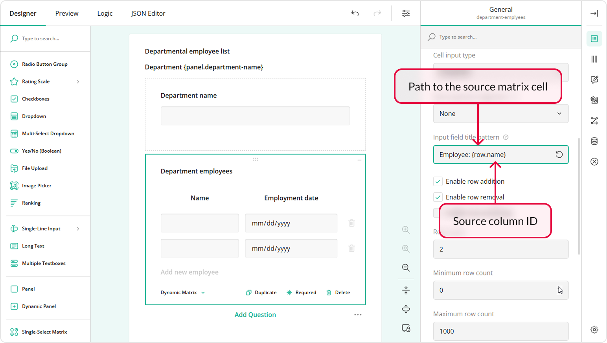Click the Add Question button

[255, 314]
